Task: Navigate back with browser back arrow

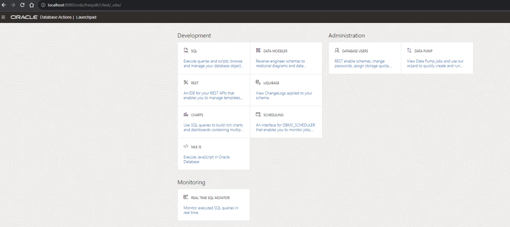Action: coord(4,4)
